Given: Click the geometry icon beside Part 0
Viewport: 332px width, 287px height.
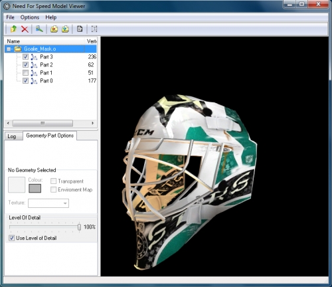Looking at the screenshot, I should 34,81.
